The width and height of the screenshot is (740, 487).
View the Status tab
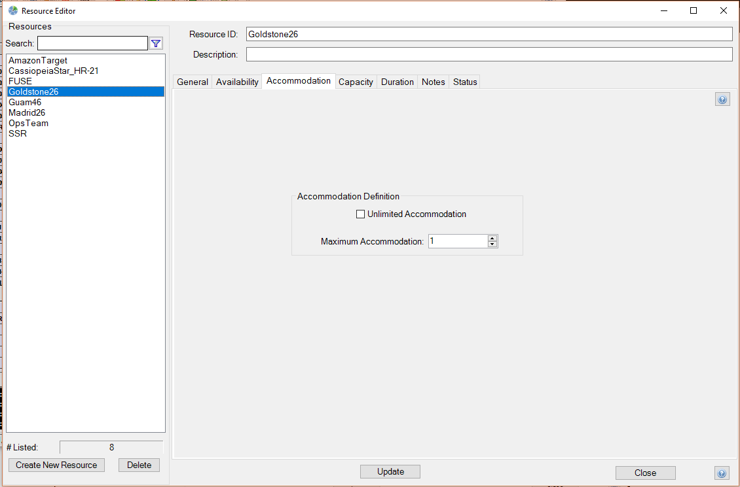465,82
